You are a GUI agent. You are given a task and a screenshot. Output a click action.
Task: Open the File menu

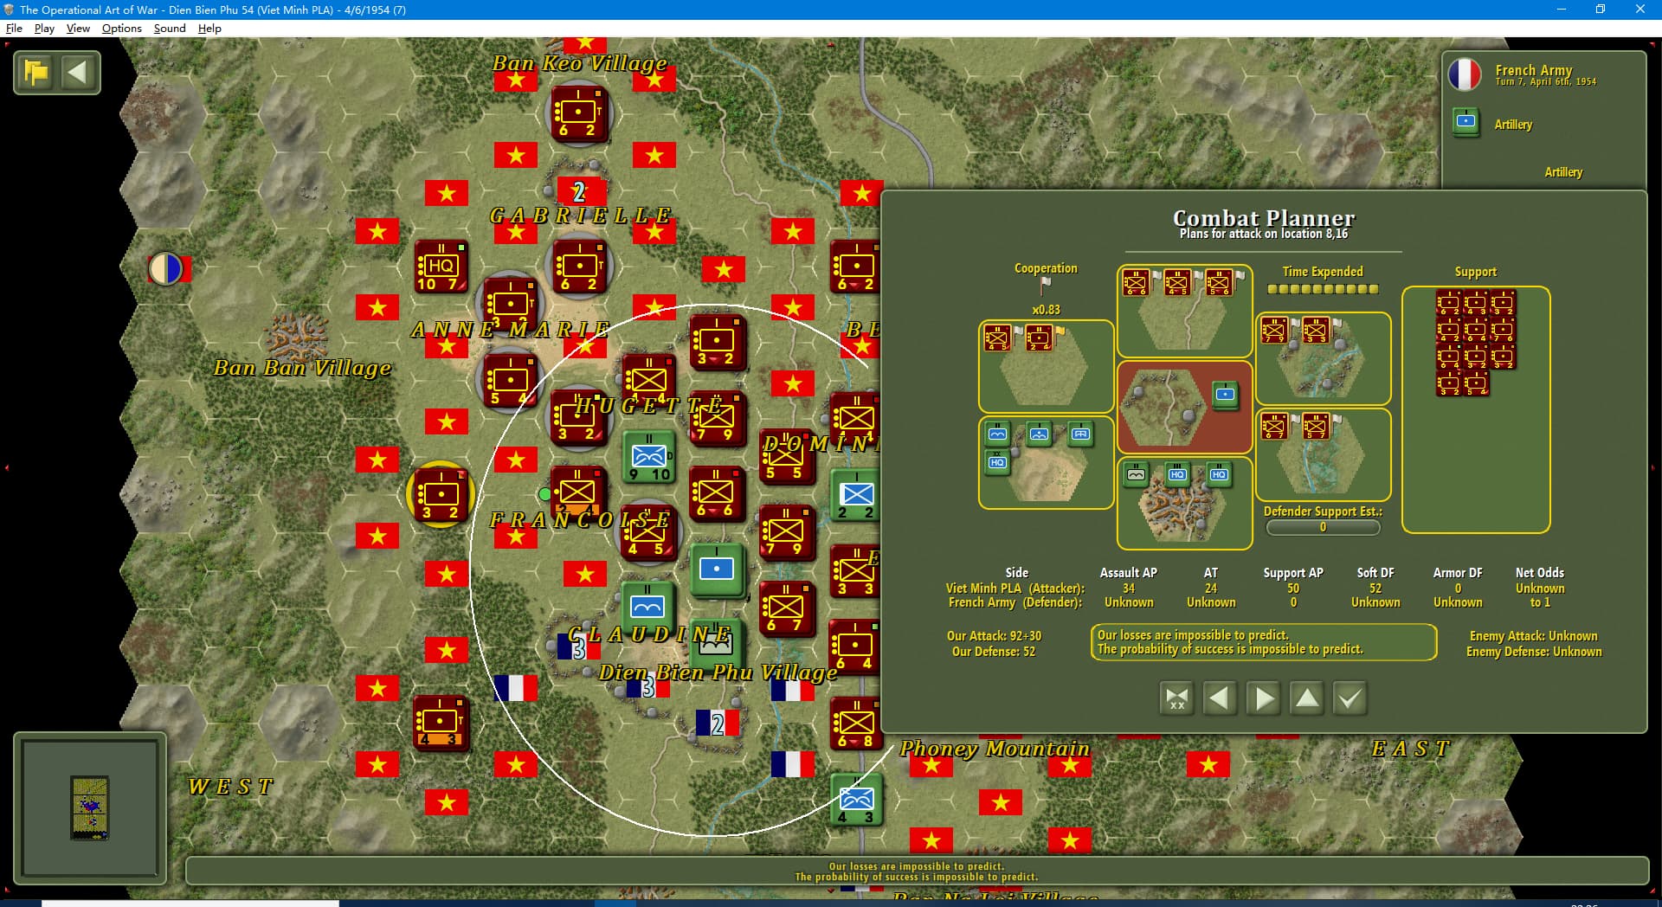point(14,28)
